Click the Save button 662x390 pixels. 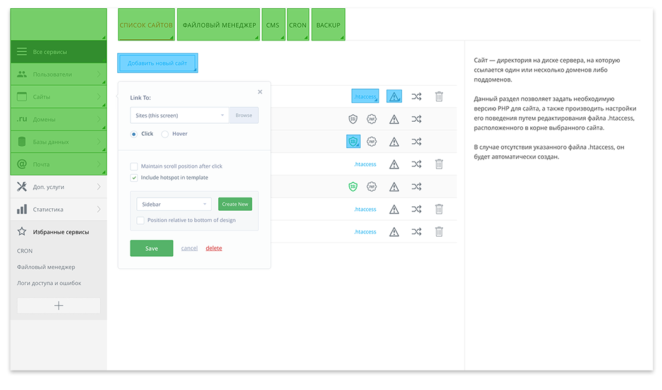[151, 248]
